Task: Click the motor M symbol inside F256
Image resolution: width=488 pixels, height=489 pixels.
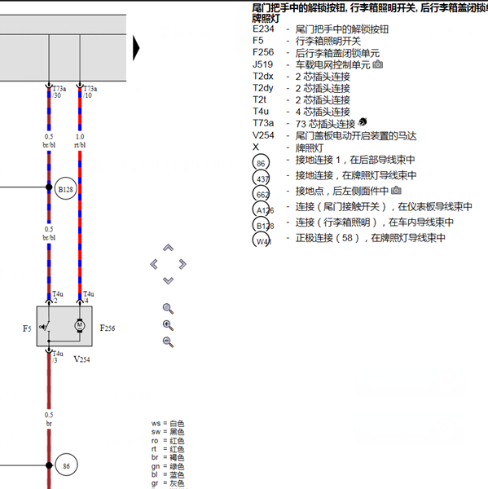Action: click(80, 325)
